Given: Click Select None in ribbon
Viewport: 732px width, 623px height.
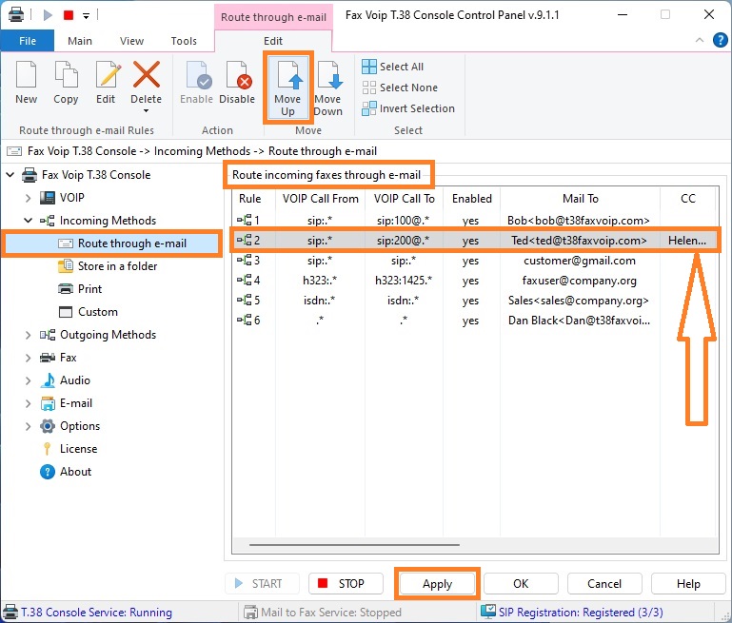Looking at the screenshot, I should (x=400, y=88).
